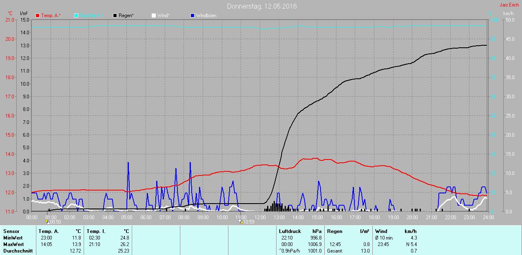Screen dimensions: 522x255
Task: Click the 18:00 time axis label
Action: [374, 217]
